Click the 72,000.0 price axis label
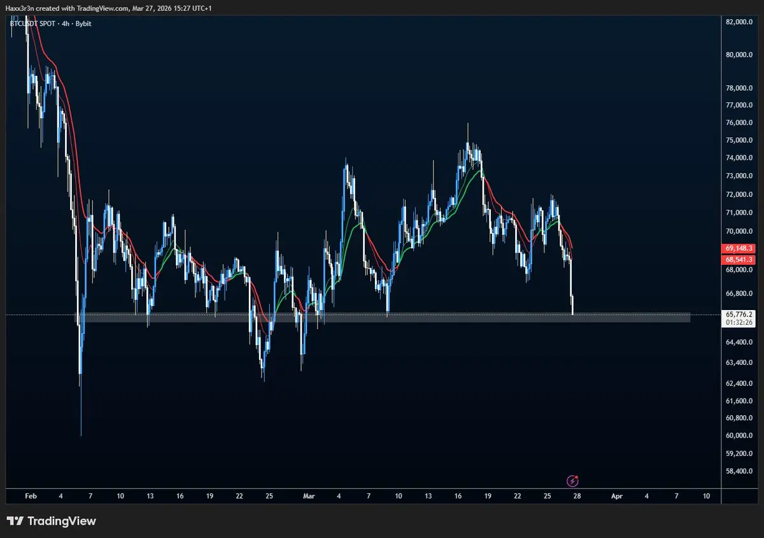 coord(739,194)
